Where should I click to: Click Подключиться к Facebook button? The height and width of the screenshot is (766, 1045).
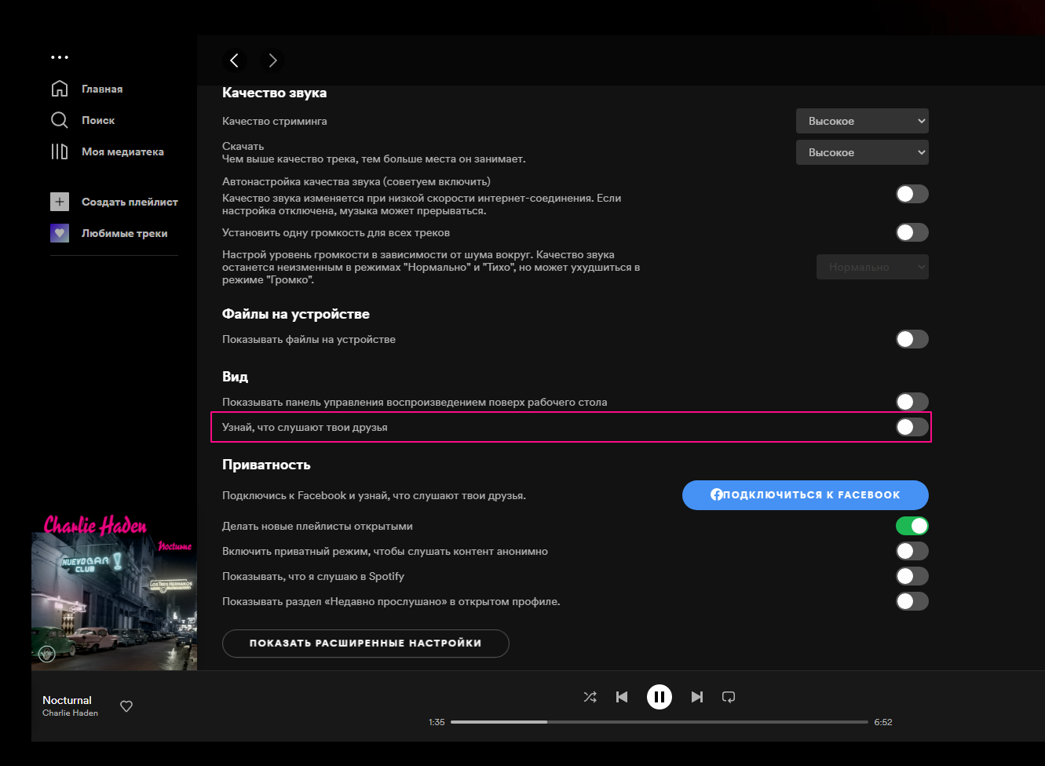tap(806, 495)
